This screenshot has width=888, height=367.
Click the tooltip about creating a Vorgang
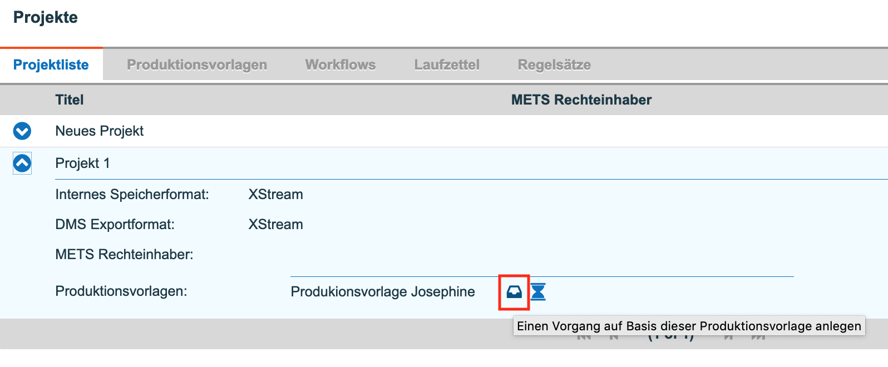pyautogui.click(x=689, y=326)
